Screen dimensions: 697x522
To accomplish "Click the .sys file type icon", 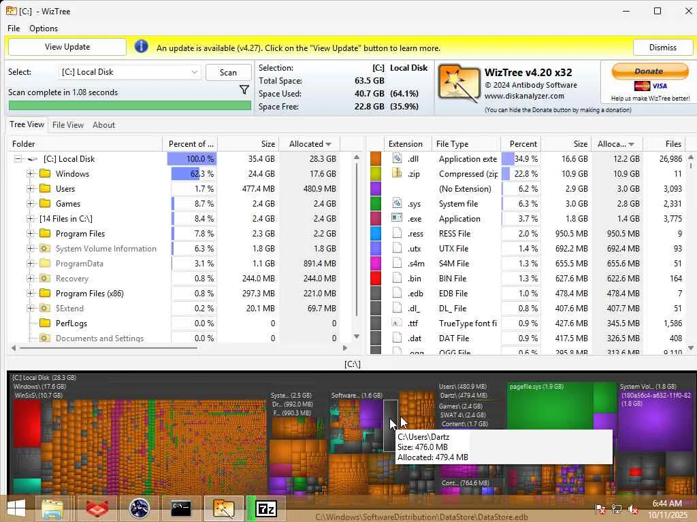I will click(397, 203).
